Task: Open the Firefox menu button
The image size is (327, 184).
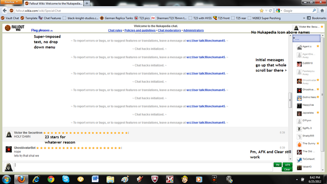Action: 11,2
